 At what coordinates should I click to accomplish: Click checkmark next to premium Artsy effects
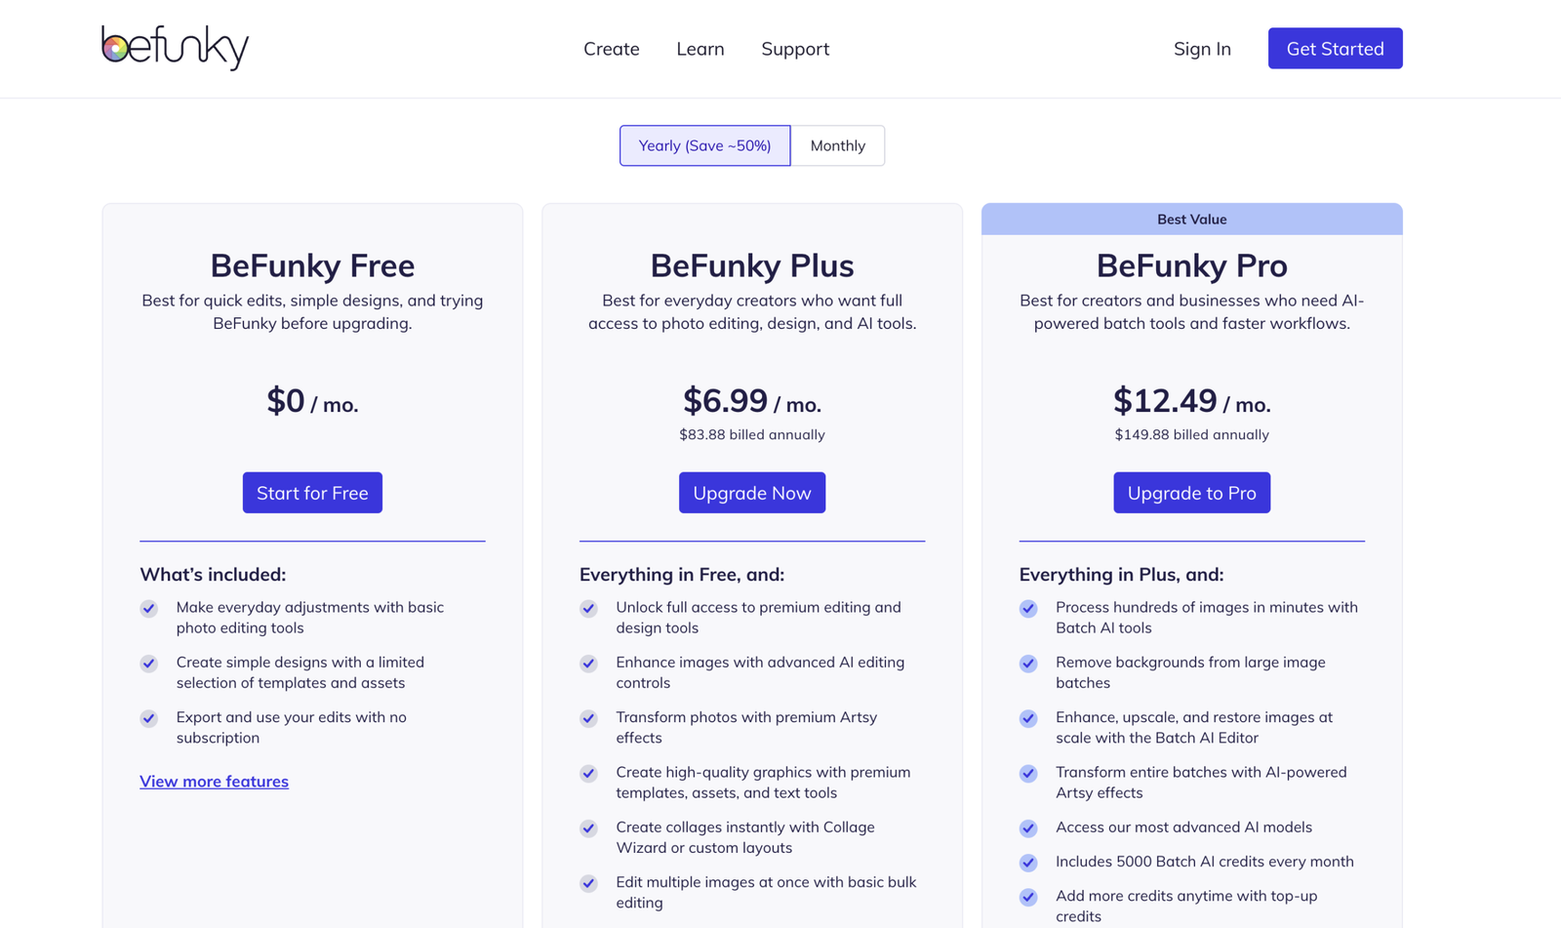tap(588, 719)
